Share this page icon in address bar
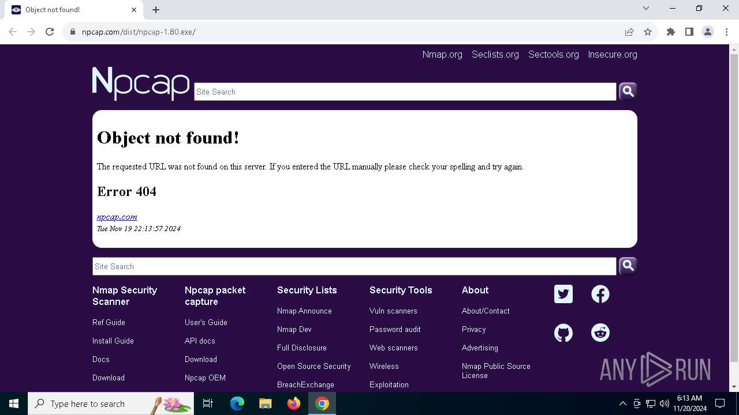 629,32
